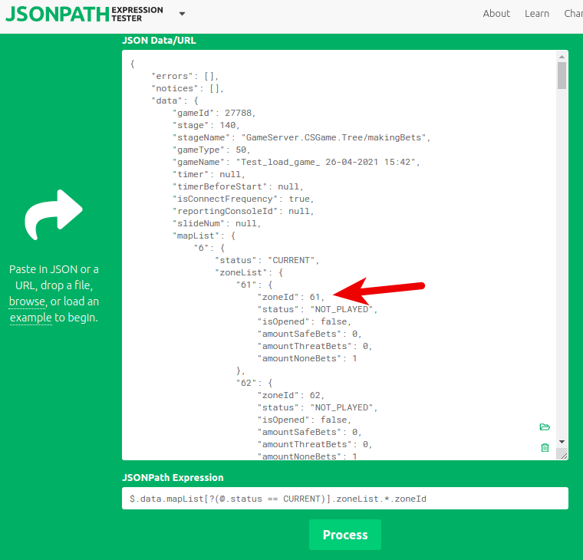Click the "zoneId": 62 line
Viewport: 583px width, 560px height.
point(291,395)
